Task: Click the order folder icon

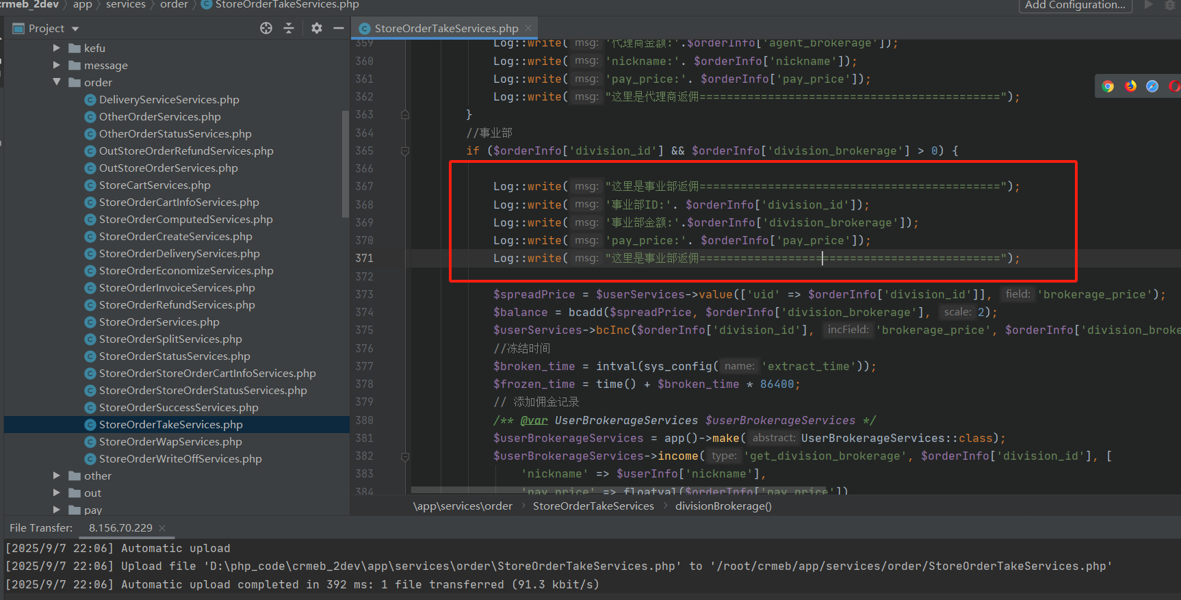Action: click(75, 82)
